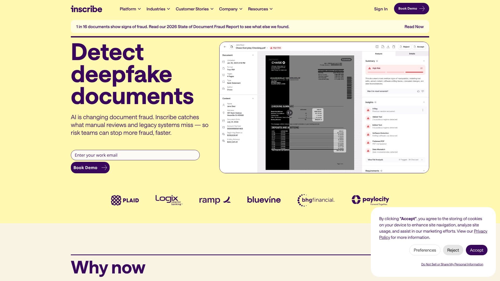Image resolution: width=500 pixels, height=281 pixels.
Task: Click the High Risk score bar in Summary
Action: pyautogui.click(x=395, y=70)
